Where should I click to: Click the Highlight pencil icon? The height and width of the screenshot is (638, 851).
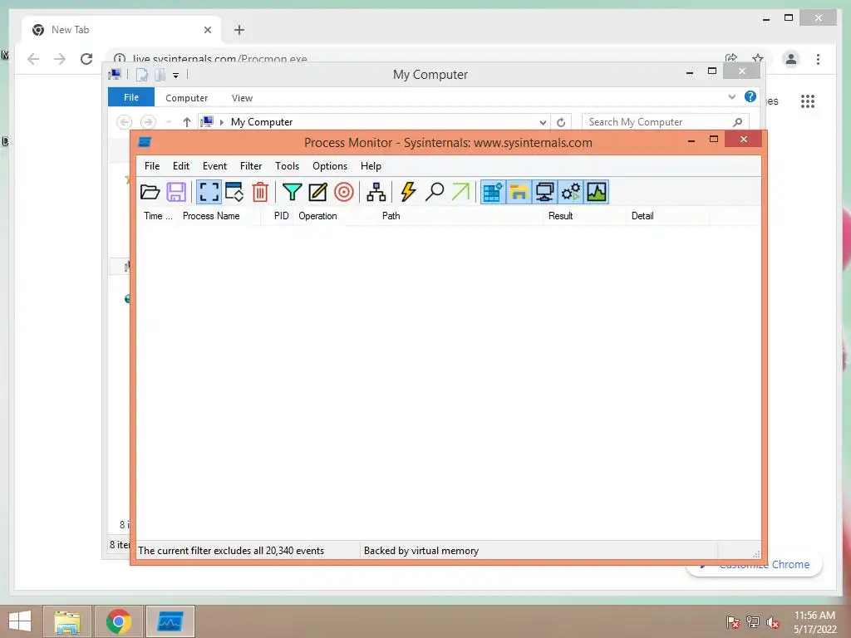coord(318,192)
